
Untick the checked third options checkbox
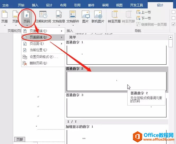coord(173,24)
